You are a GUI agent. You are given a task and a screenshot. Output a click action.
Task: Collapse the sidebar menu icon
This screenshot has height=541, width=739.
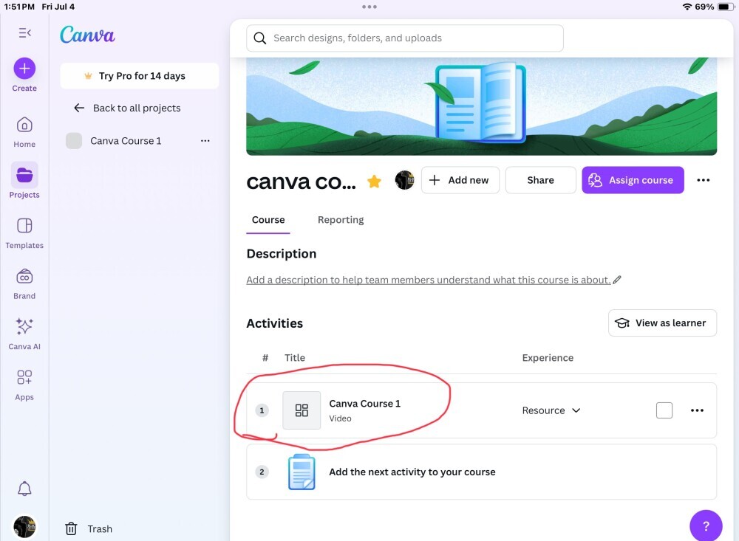click(24, 32)
